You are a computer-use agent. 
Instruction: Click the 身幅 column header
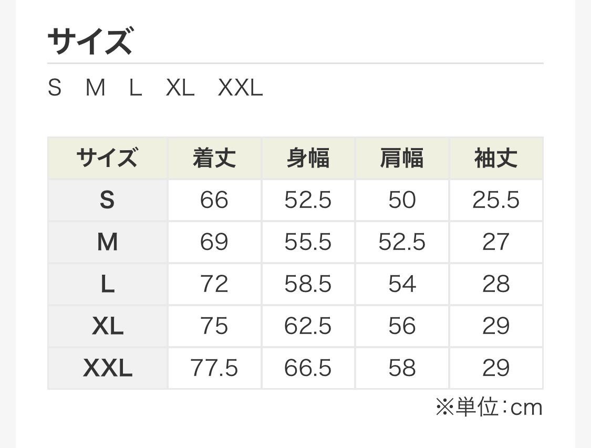308,158
